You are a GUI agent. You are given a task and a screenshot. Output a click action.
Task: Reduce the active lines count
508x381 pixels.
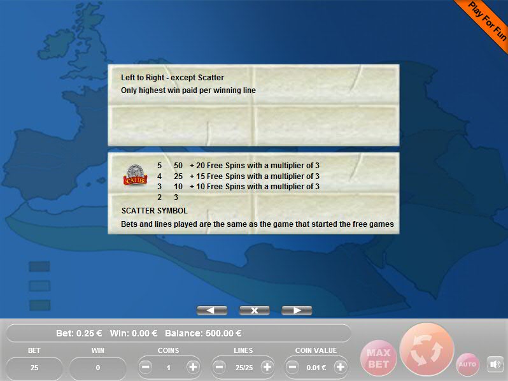coord(220,368)
